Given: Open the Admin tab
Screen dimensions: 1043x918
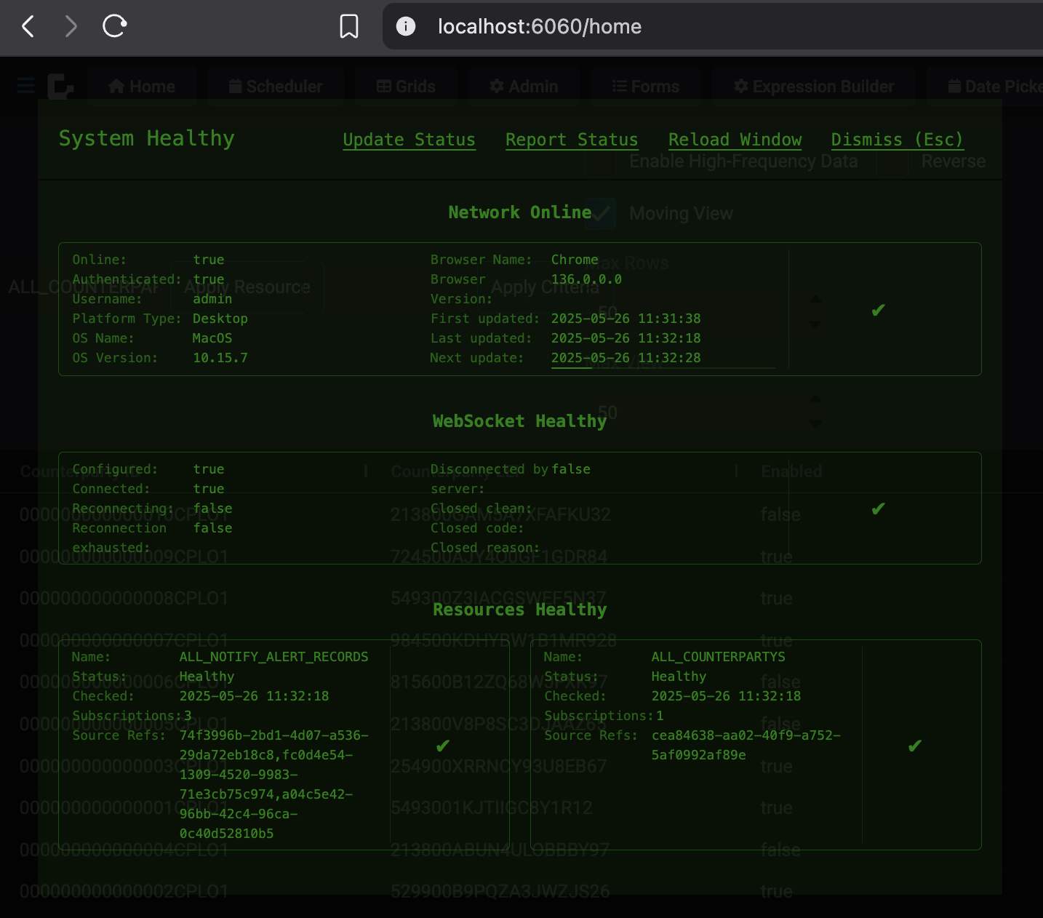Looking at the screenshot, I should (524, 87).
